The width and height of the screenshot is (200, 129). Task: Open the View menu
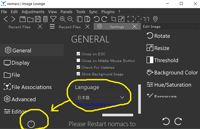point(52,12)
